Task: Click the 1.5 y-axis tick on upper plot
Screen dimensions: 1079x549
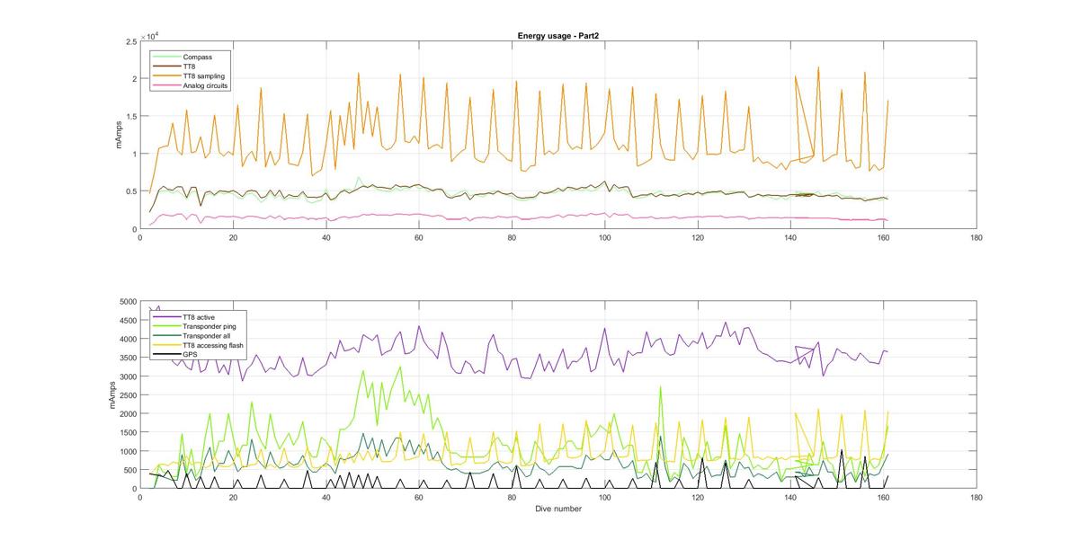Action: (x=130, y=117)
